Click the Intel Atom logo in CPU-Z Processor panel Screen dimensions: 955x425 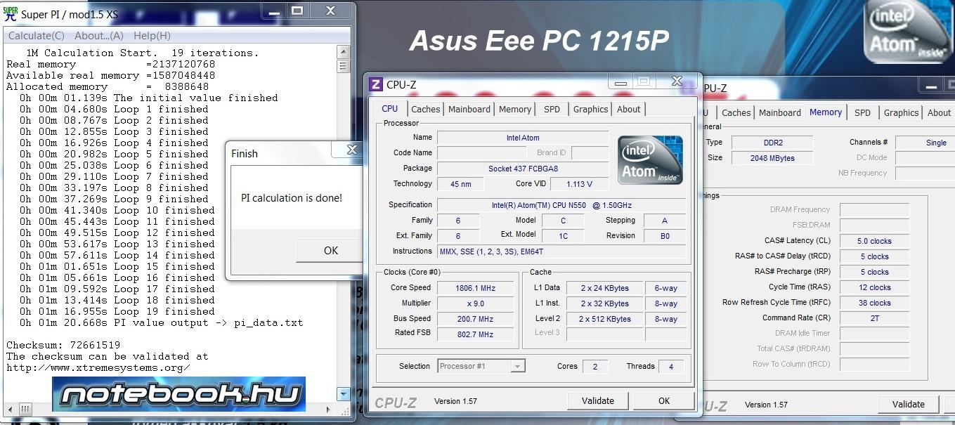(650, 160)
